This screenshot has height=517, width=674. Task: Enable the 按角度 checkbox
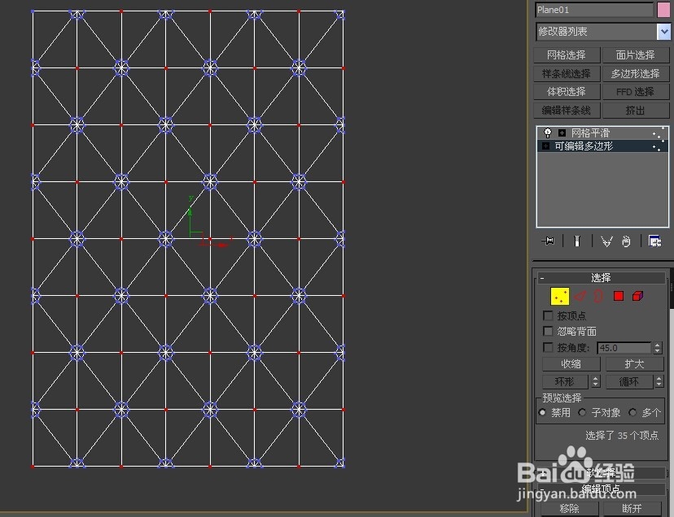pos(548,347)
